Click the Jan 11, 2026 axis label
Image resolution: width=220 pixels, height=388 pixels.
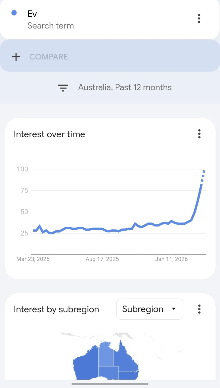tap(171, 259)
